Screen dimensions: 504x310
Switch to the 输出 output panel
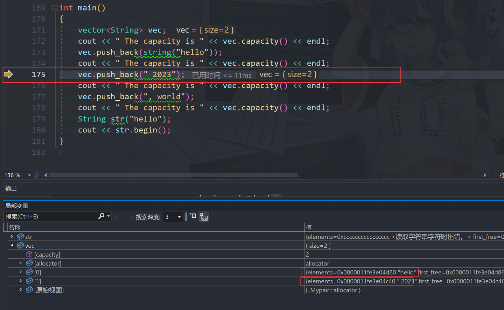pos(10,188)
